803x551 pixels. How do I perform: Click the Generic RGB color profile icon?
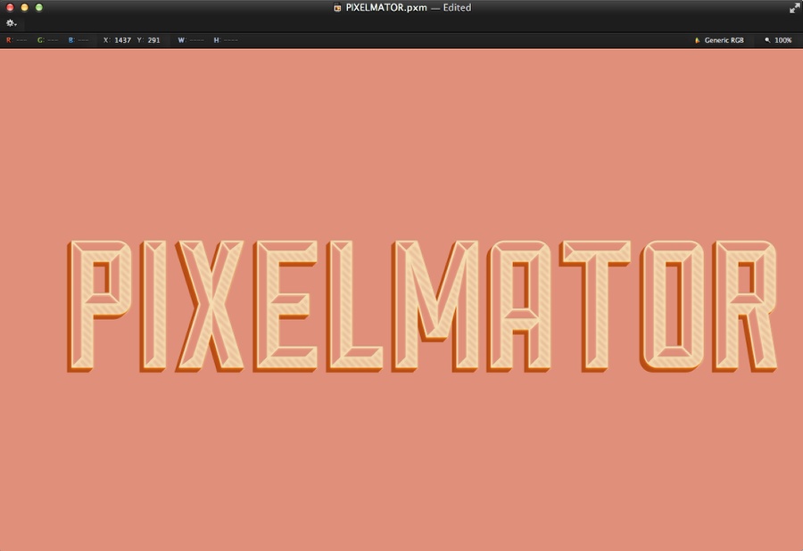tap(697, 40)
